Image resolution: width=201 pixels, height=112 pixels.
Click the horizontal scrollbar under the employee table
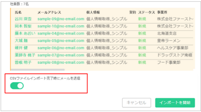(38, 70)
